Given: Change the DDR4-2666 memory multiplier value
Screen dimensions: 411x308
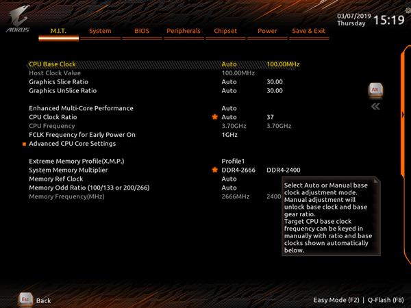Looking at the screenshot, I should [238, 170].
